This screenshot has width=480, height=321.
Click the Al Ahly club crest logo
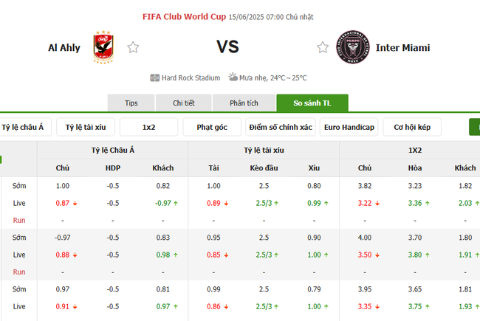103,47
